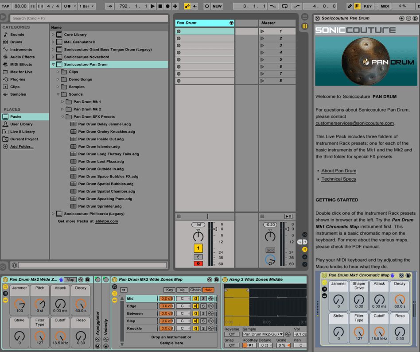The height and width of the screenshot is (352, 420).
Task: Save the Pan Drum Mk2 rack preset
Action: (x=87, y=279)
